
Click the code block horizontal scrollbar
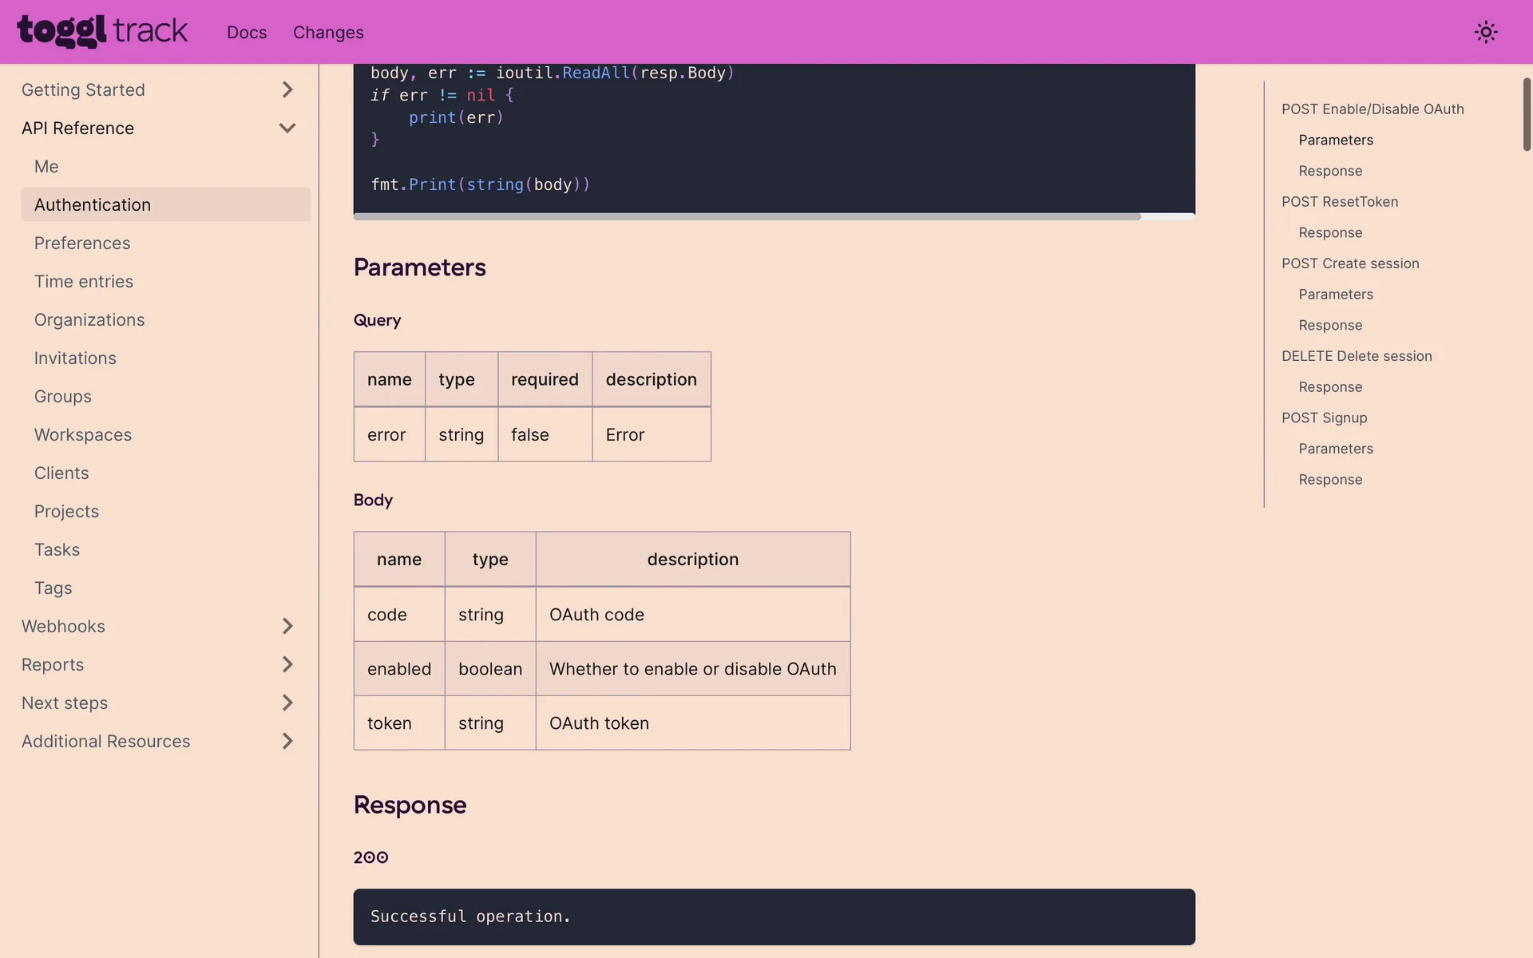[747, 216]
